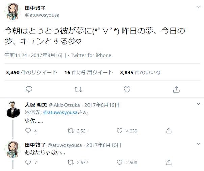Open the 16 件の引用ツイート list

point(88,72)
